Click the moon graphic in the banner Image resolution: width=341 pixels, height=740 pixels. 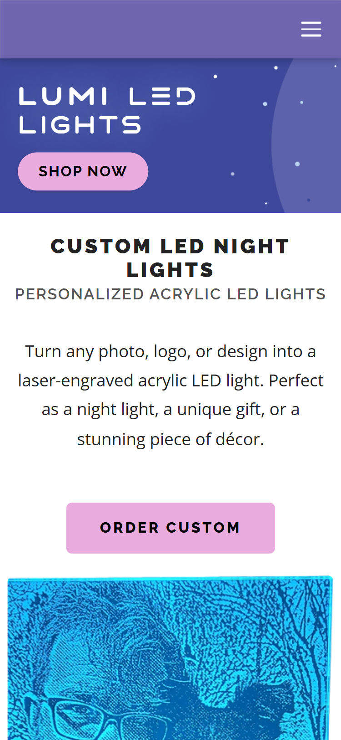click(x=314, y=137)
